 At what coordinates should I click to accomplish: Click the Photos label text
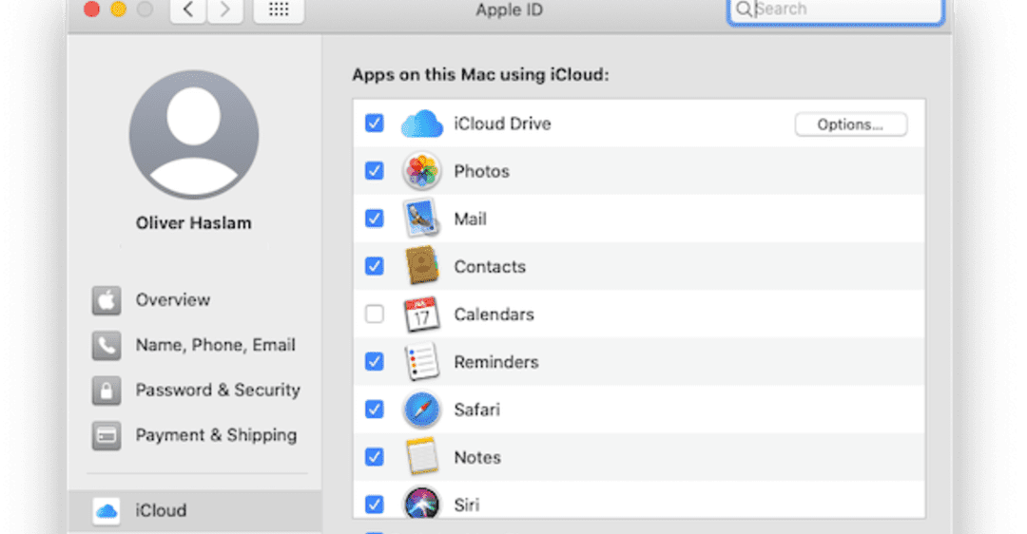(x=481, y=171)
